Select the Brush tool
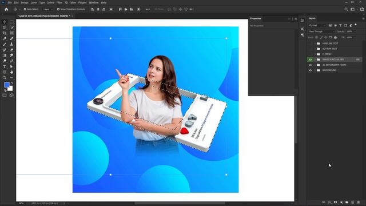The height and width of the screenshot is (206, 366). point(5,44)
